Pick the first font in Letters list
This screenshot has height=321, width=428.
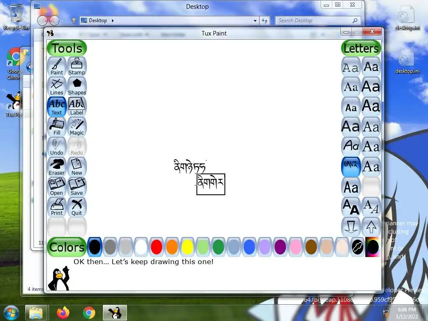point(351,66)
